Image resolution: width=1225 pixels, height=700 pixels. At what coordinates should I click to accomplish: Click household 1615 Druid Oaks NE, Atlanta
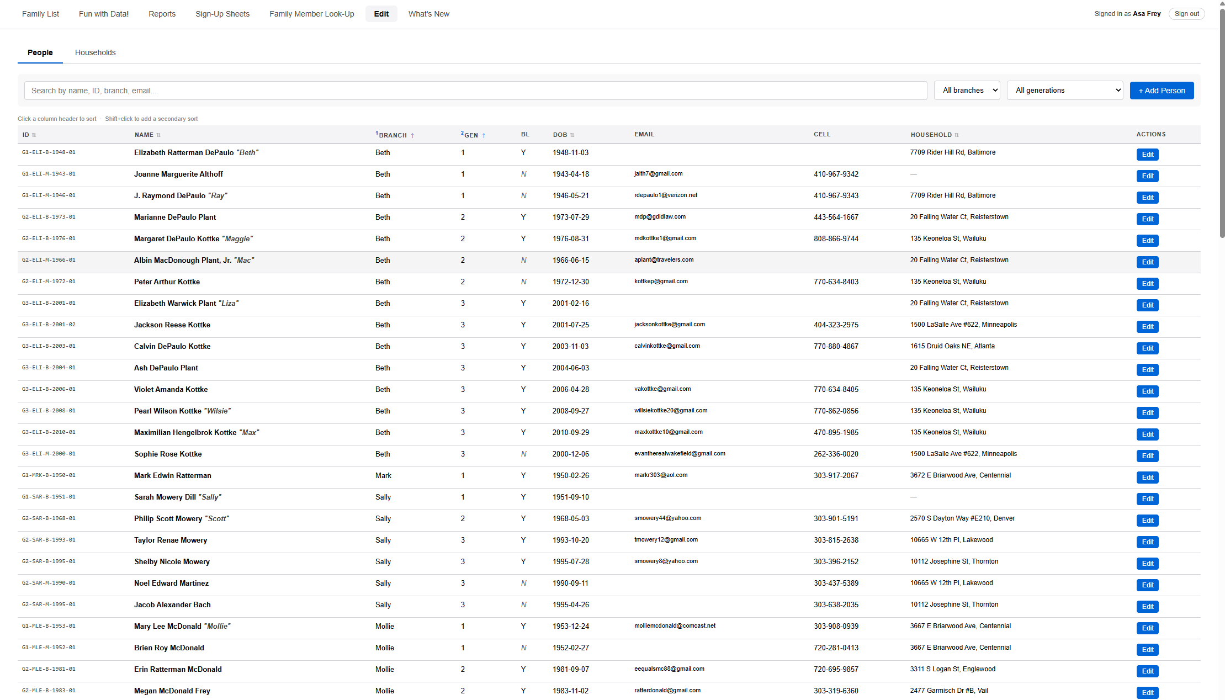coord(952,346)
